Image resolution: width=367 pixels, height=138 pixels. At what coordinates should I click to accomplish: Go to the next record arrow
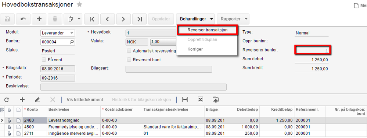(x=123, y=19)
